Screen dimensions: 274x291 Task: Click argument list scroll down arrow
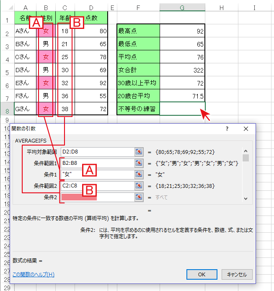point(246,199)
